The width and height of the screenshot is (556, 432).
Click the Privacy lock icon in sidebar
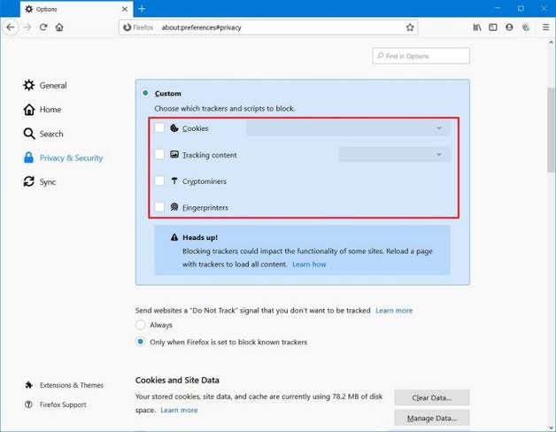point(28,158)
